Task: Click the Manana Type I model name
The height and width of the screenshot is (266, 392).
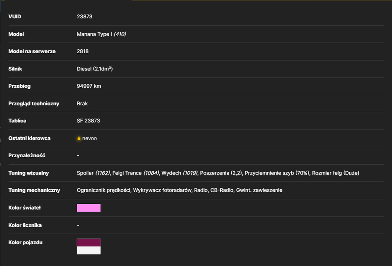Action: coord(94,34)
